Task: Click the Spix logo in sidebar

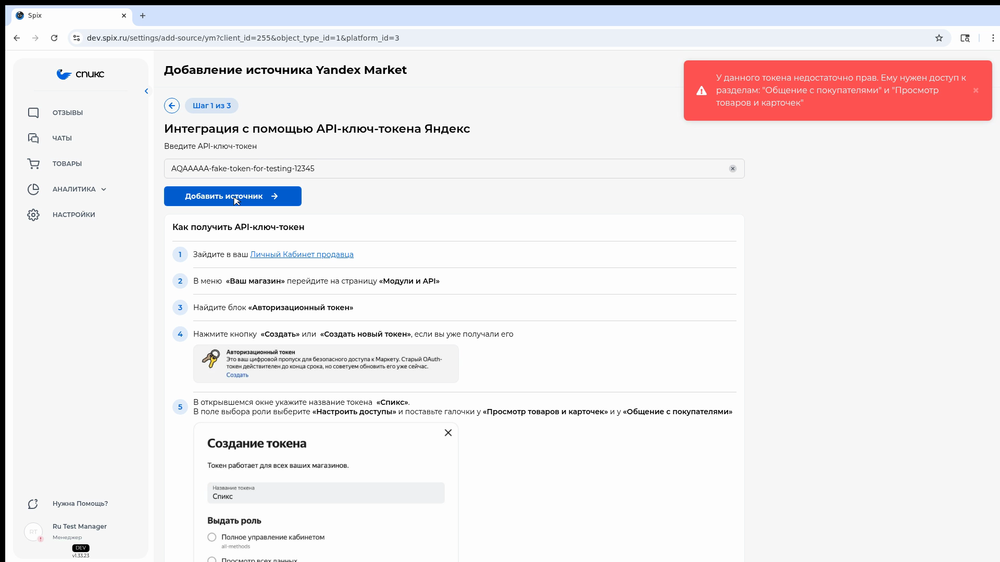Action: click(80, 74)
